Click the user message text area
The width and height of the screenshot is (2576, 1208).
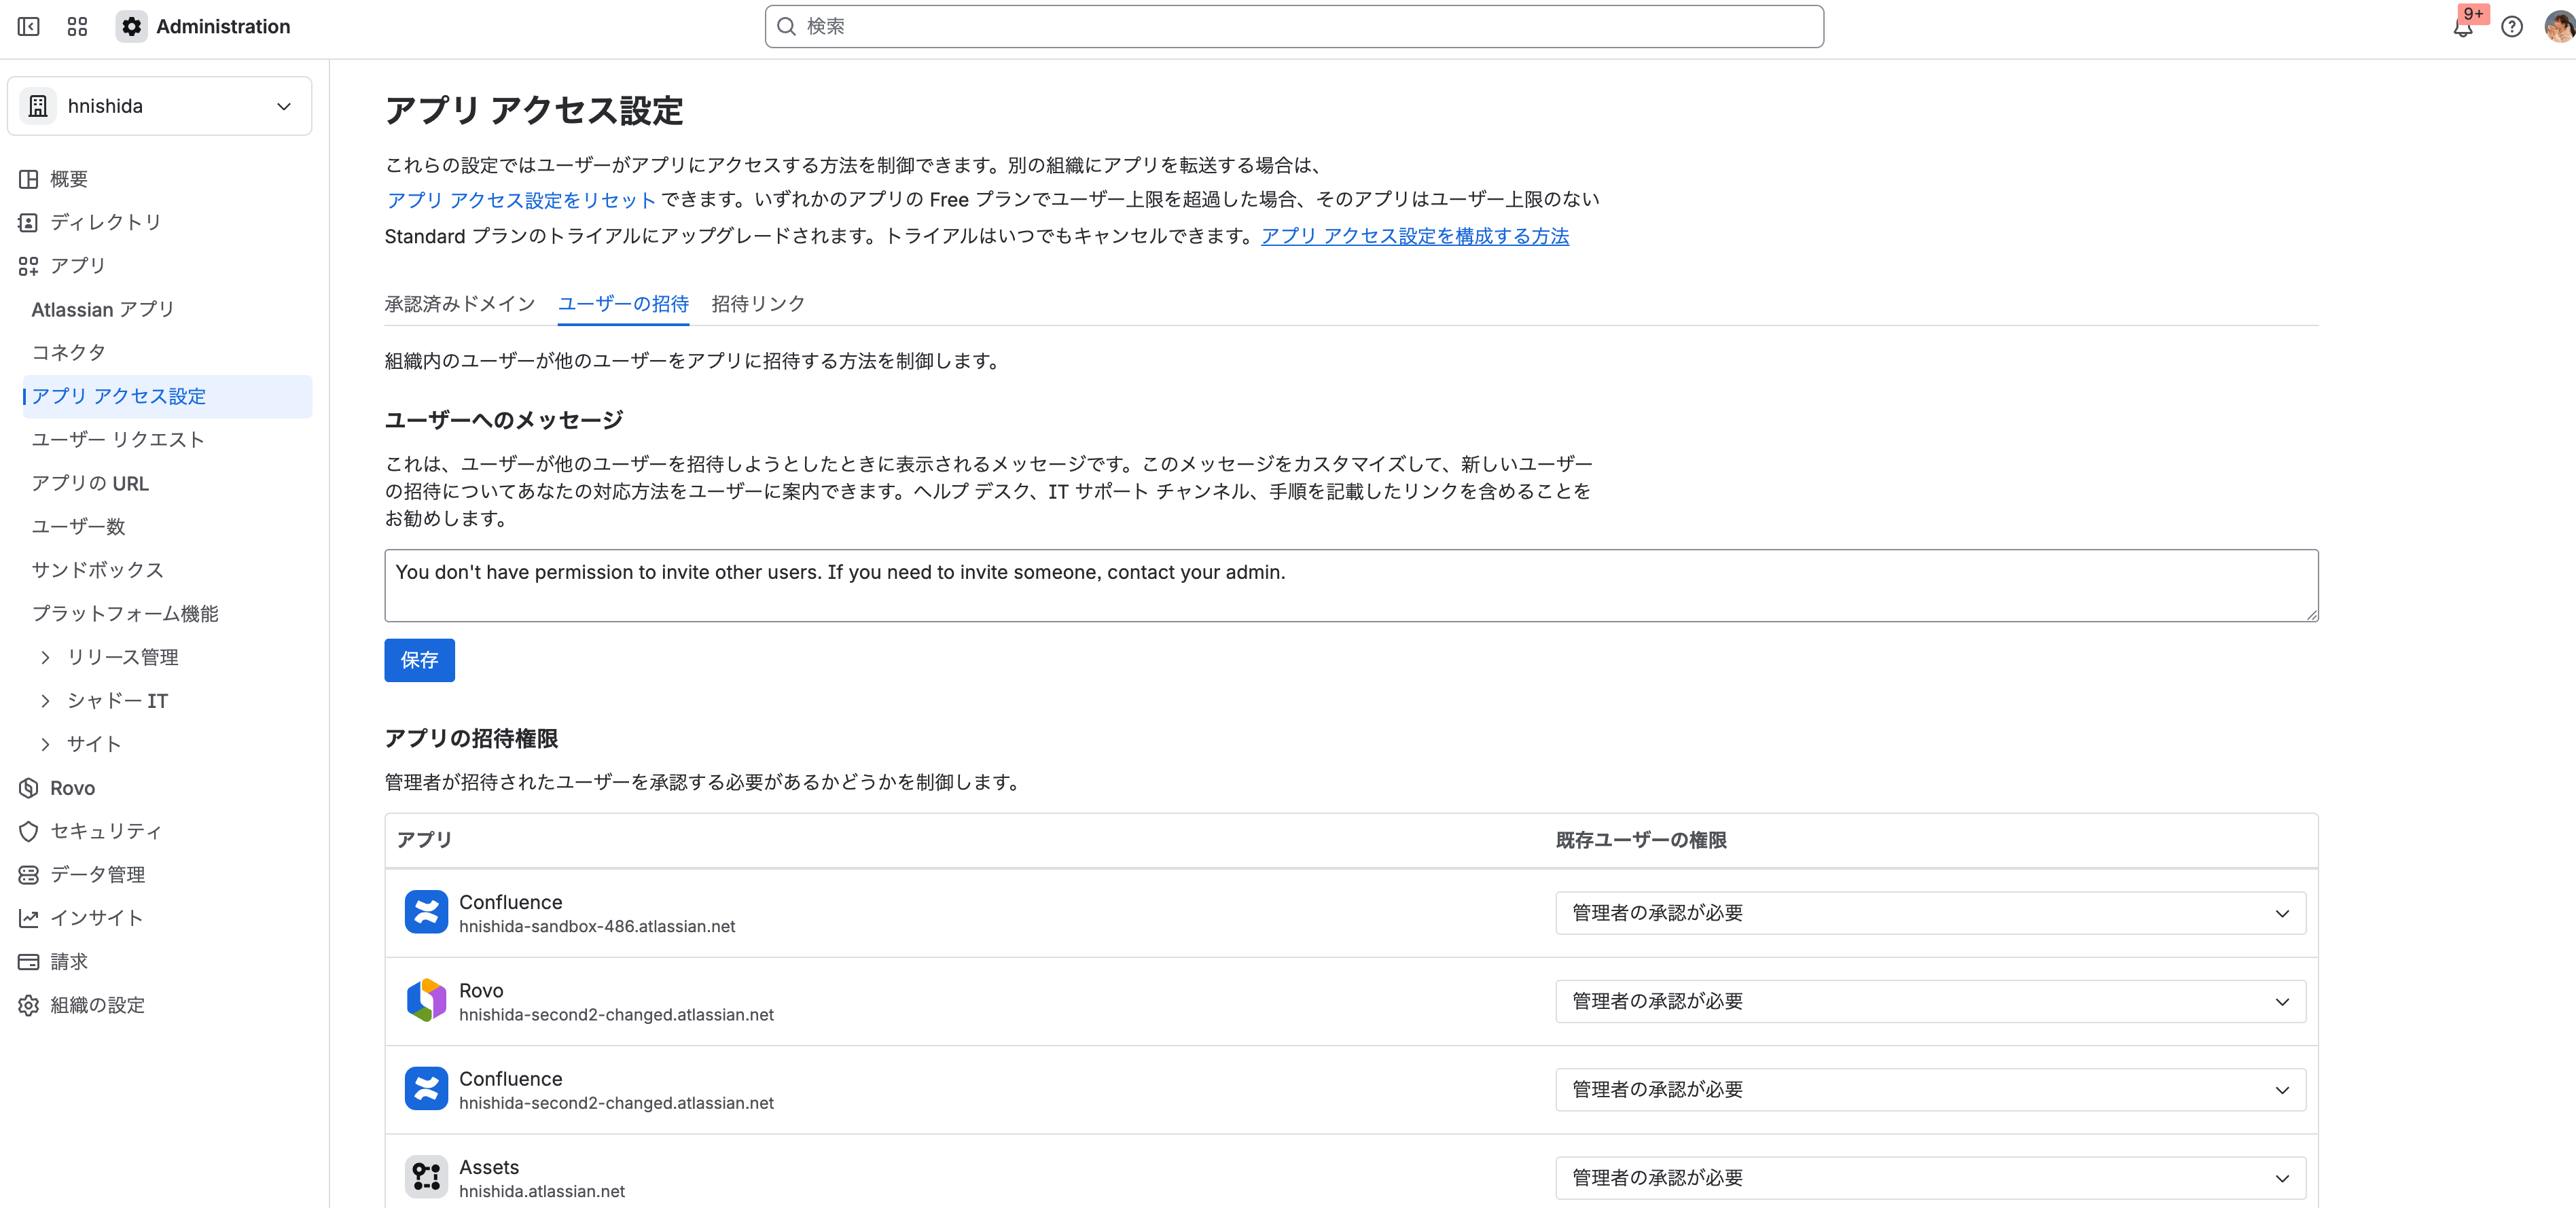coord(1351,586)
